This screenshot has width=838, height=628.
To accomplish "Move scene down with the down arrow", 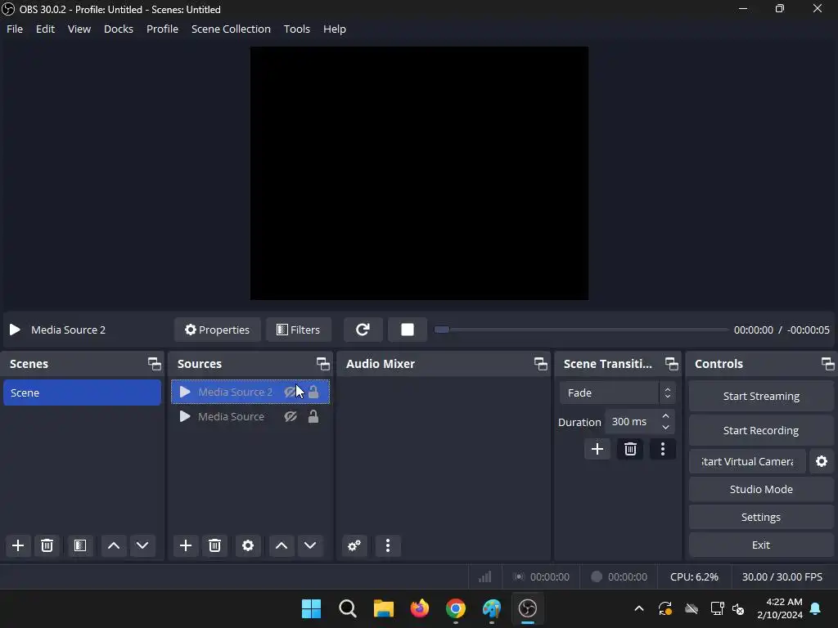I will tap(142, 545).
